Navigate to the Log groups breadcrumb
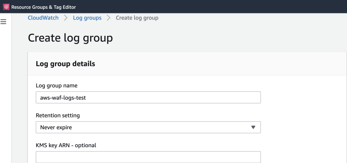 pos(87,18)
